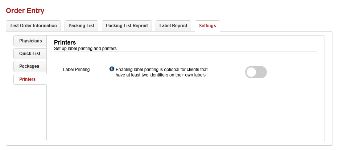Open the Test Order Information tab
The width and height of the screenshot is (338, 150).
coord(33,26)
